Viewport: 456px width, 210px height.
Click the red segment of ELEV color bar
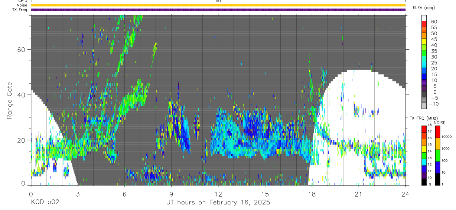[x=424, y=24]
